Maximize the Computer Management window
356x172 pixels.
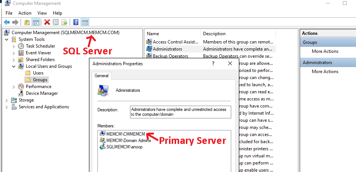(345, 3)
